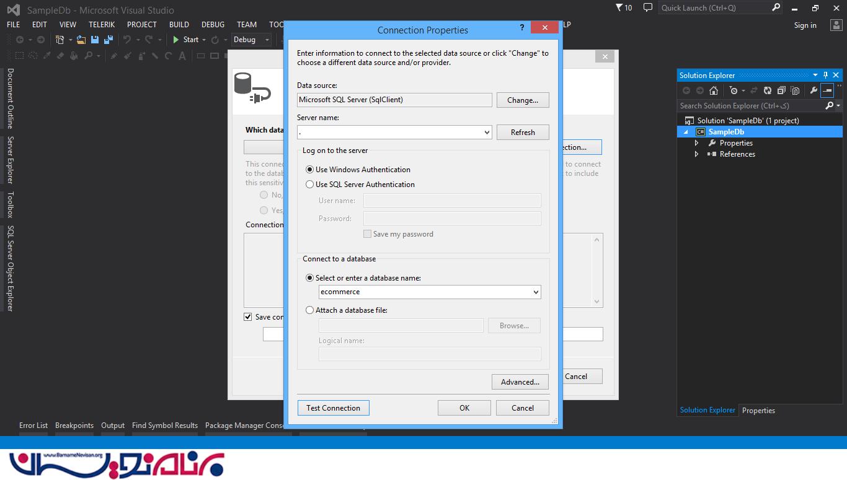The height and width of the screenshot is (480, 847).
Task: Click Show All Files icon in Solution Explorer
Action: tap(794, 90)
